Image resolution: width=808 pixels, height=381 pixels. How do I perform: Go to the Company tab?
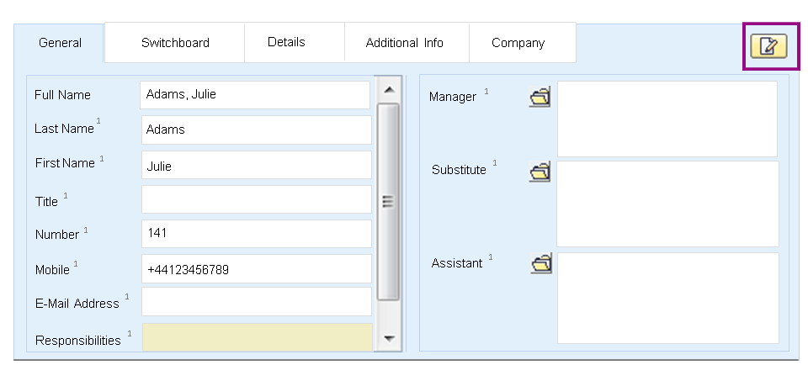pyautogui.click(x=518, y=43)
